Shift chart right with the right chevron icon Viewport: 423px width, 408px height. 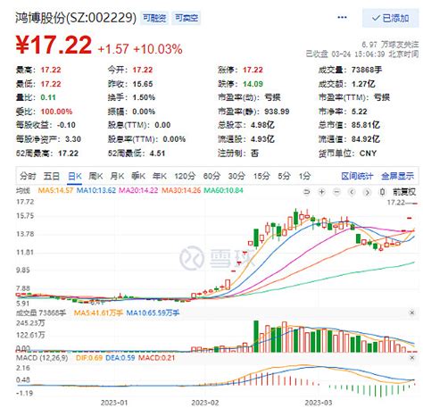(x=367, y=192)
